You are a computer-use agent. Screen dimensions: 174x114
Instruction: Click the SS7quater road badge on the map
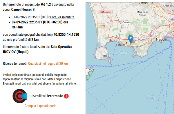coord(106,12)
